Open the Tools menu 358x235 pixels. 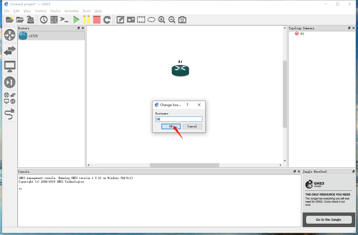(x=87, y=11)
